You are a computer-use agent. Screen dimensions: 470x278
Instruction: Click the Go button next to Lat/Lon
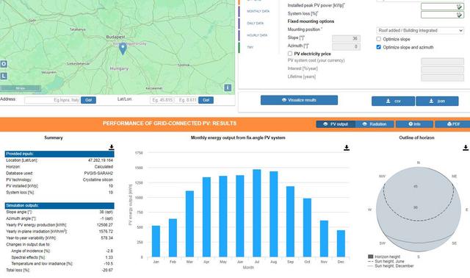(x=206, y=100)
